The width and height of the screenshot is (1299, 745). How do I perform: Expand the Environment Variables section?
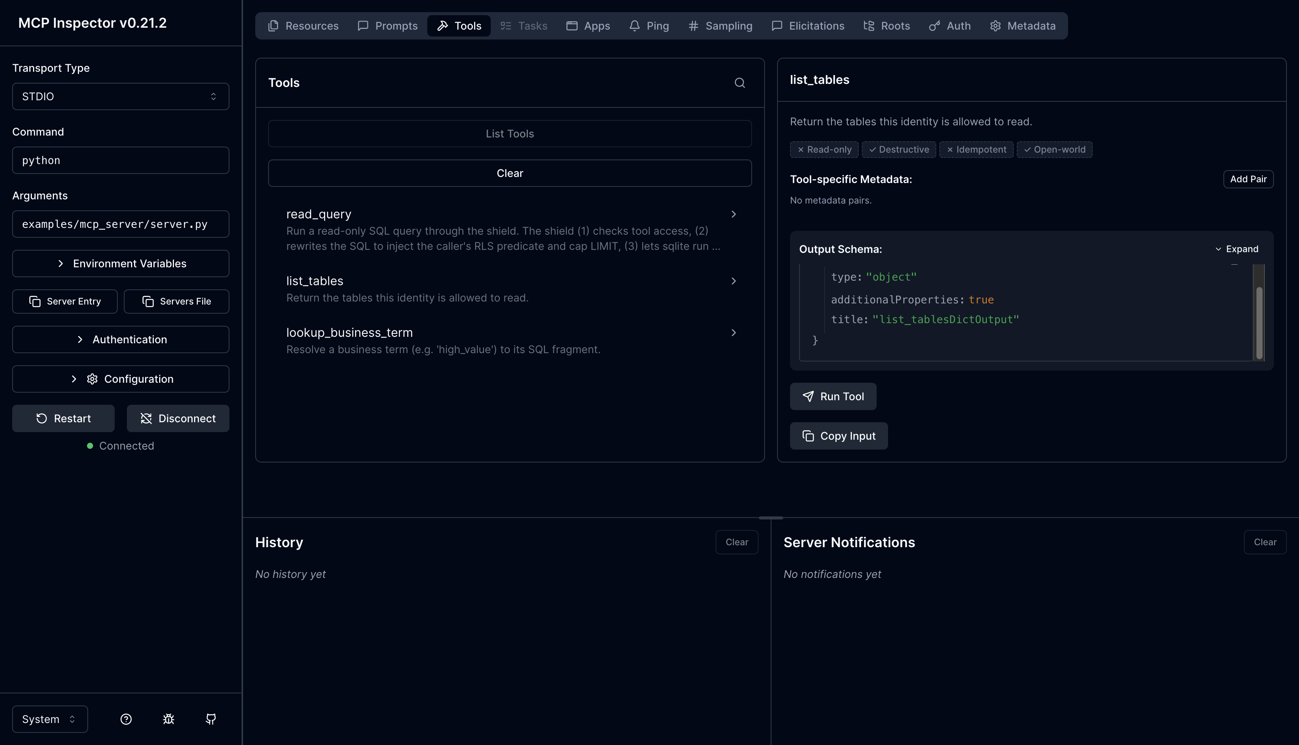click(x=121, y=264)
